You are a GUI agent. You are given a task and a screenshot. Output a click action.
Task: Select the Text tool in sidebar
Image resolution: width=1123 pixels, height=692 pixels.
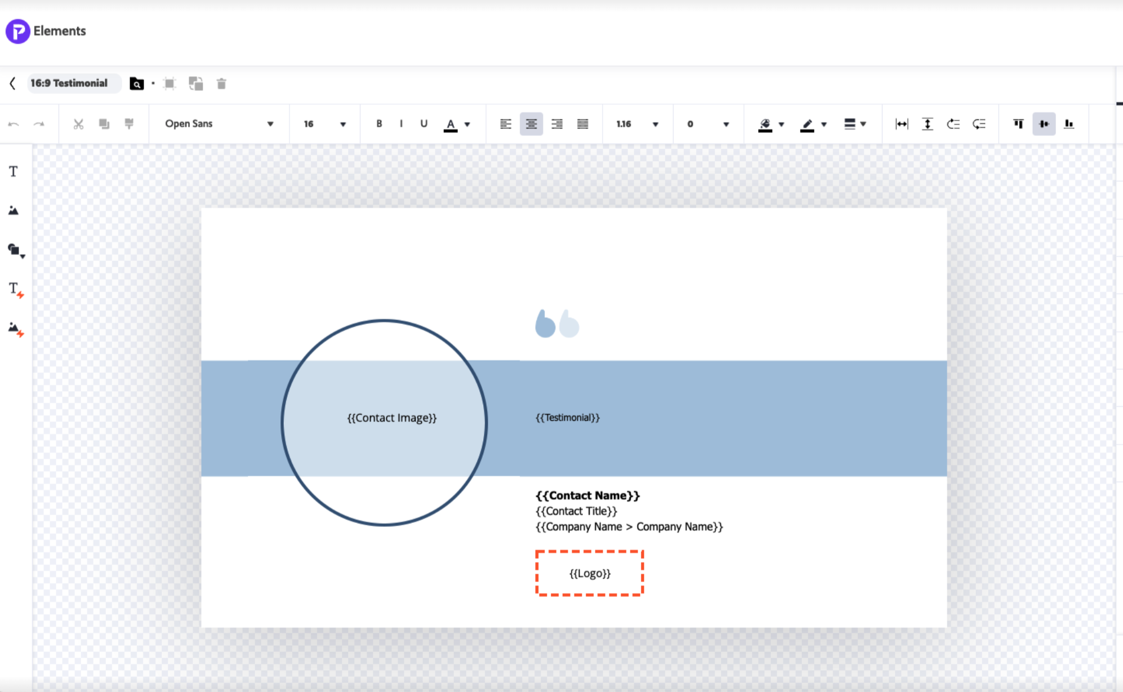(x=14, y=171)
